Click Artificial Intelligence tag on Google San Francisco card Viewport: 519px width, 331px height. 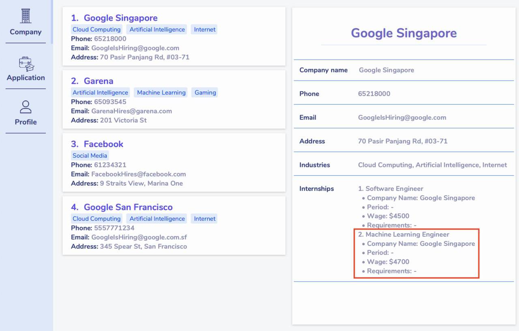pyautogui.click(x=157, y=219)
